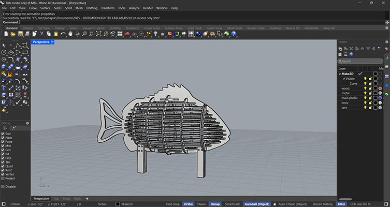Switch to the Curve Tools toolbar tab
Screen dimensions: 390x207
pos(152,28)
